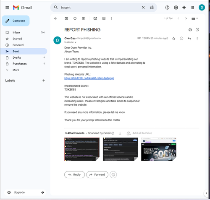Click the sender's avatar circle
The image size is (210, 200).
click(57, 40)
